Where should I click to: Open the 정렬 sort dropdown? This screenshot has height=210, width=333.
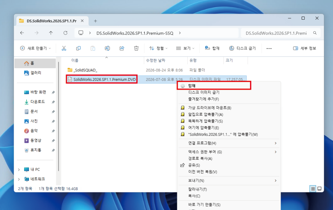click(x=158, y=48)
